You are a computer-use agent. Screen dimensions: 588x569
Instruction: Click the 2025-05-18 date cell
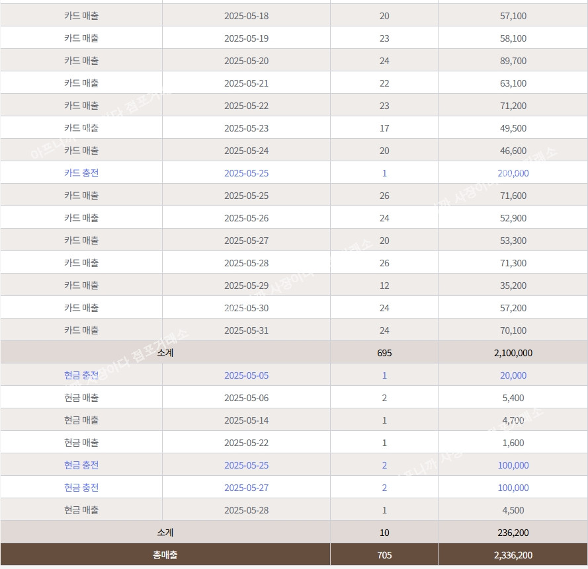[x=246, y=16]
